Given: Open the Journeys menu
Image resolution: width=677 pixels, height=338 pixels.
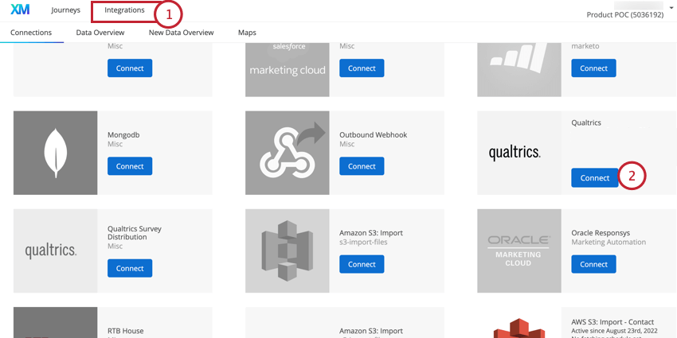Looking at the screenshot, I should point(65,10).
